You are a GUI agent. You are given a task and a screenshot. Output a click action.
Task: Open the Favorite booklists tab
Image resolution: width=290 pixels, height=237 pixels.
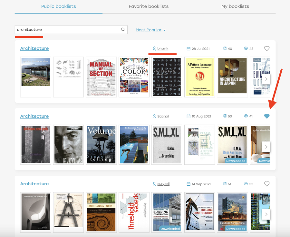tap(149, 6)
